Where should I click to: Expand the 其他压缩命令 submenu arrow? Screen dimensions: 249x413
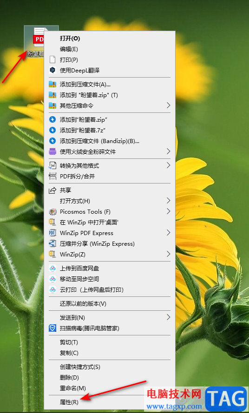(x=168, y=105)
